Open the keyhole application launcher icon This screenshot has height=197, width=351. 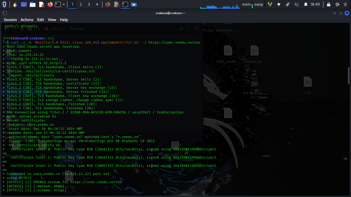pyautogui.click(x=4, y=4)
